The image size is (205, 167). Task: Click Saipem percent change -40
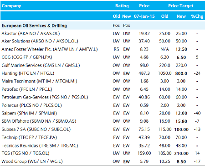[x=197, y=113]
